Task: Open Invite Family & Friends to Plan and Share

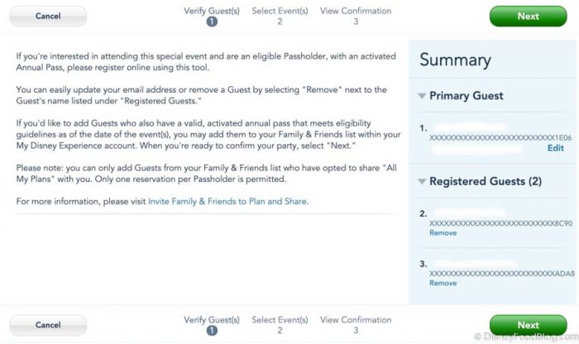Action: pyautogui.click(x=227, y=201)
